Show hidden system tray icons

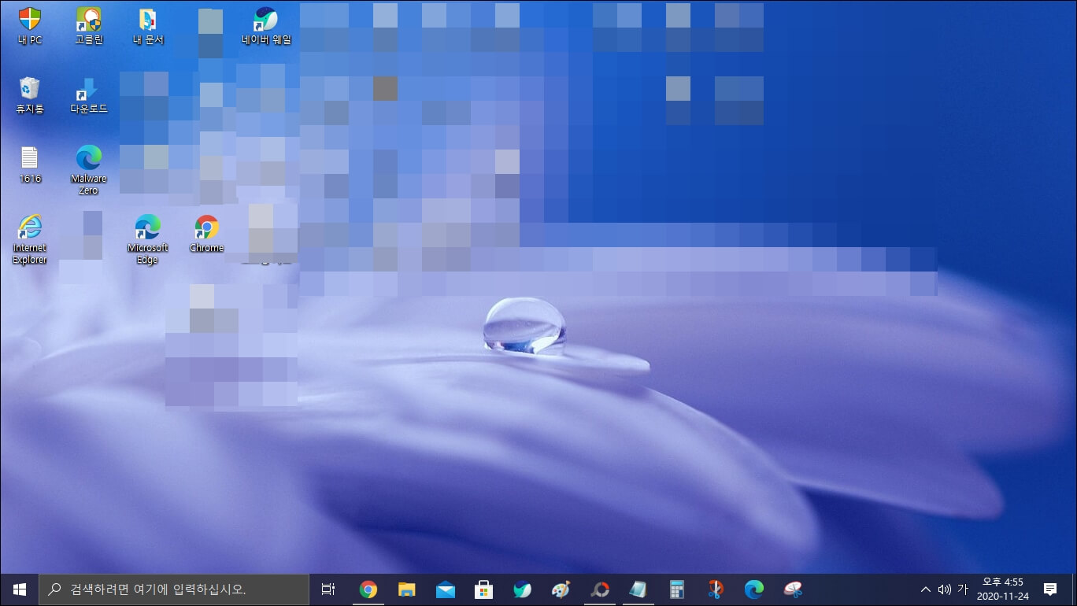coord(926,589)
